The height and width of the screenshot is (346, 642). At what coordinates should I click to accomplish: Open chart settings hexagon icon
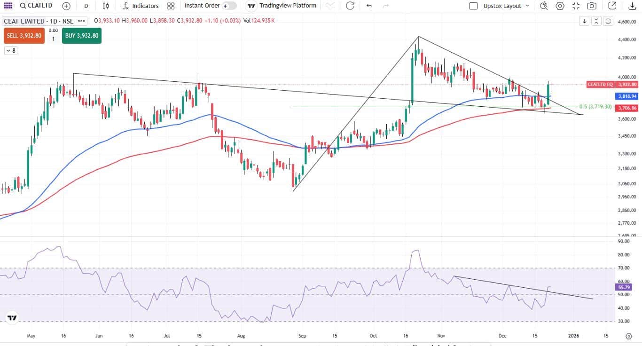[560, 6]
